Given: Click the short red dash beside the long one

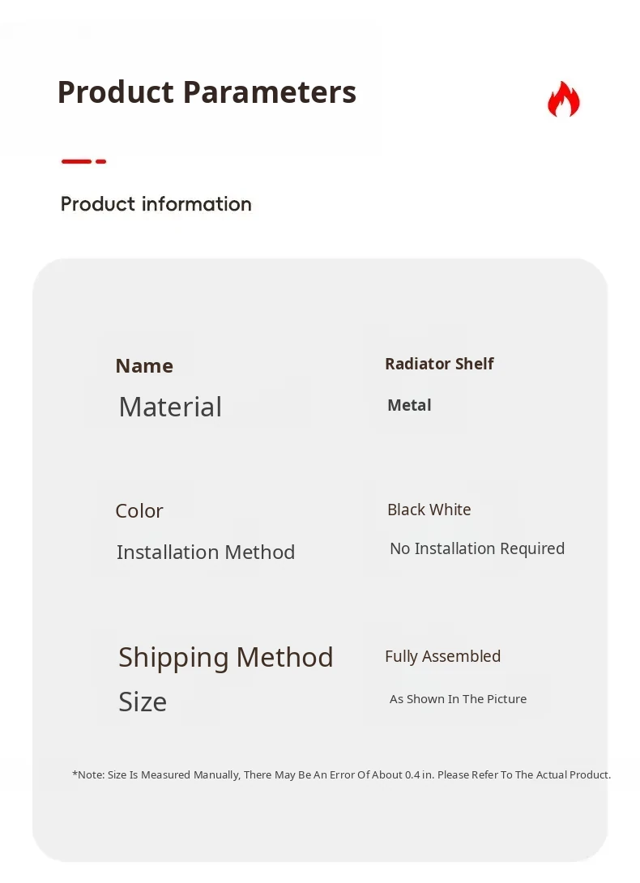Looking at the screenshot, I should point(101,161).
